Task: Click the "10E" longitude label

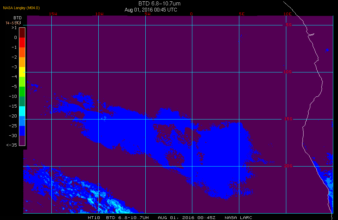Action: pyautogui.click(x=287, y=14)
